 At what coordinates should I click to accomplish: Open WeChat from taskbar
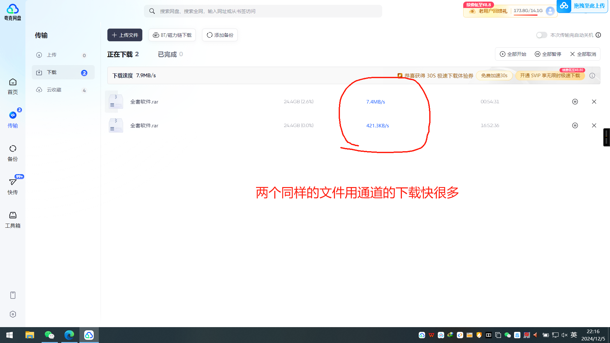click(x=50, y=335)
